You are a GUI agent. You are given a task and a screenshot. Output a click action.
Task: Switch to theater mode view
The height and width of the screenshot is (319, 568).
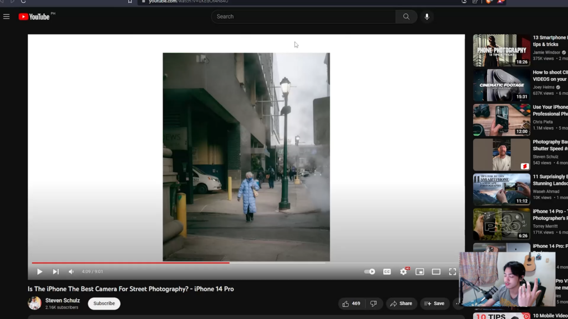436,271
